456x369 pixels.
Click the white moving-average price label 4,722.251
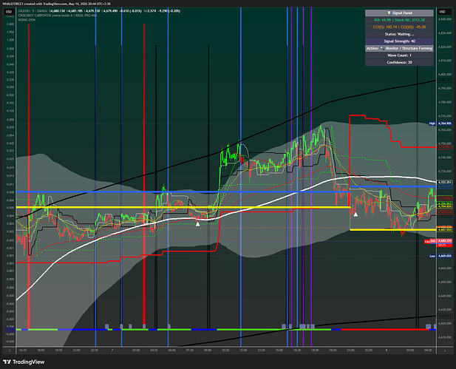pyautogui.click(x=445, y=182)
